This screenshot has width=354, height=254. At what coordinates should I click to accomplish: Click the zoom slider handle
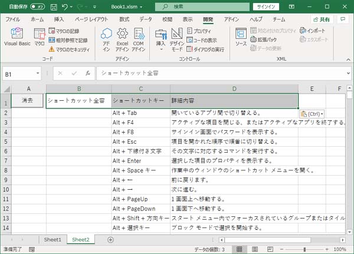tap(304, 249)
